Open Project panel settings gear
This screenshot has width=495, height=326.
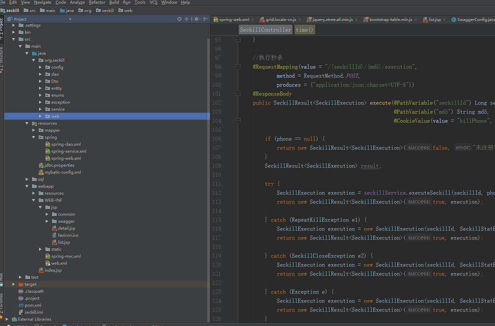[196, 19]
